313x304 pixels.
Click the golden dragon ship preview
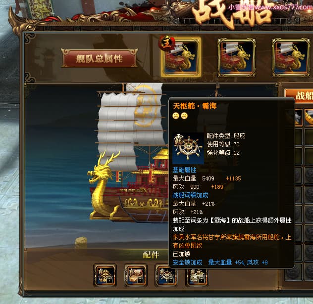coord(128,151)
